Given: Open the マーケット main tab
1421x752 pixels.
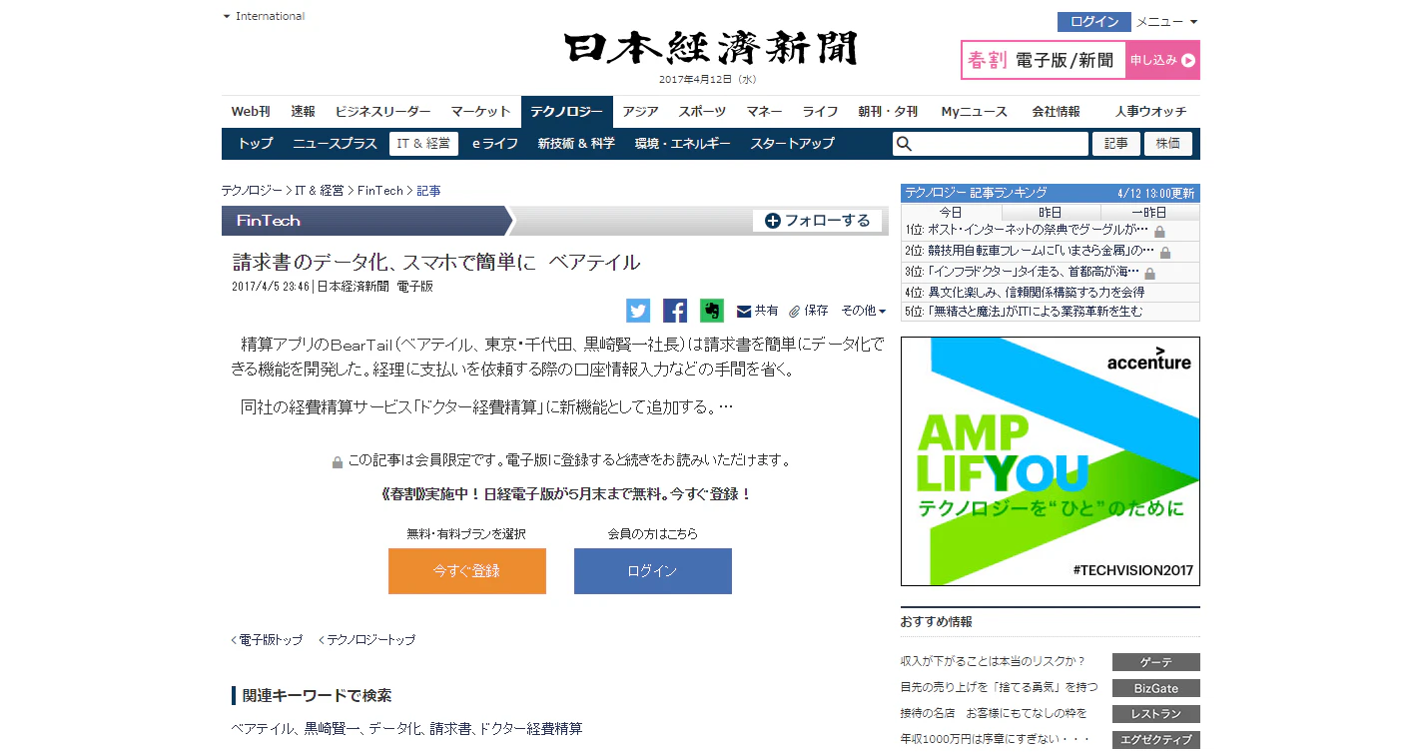Looking at the screenshot, I should click(480, 112).
